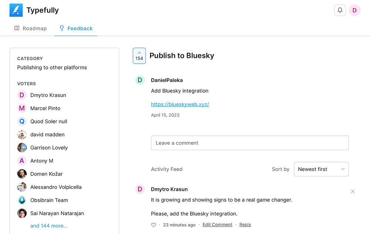Click Garrison Lovely's profile photo

click(x=22, y=148)
